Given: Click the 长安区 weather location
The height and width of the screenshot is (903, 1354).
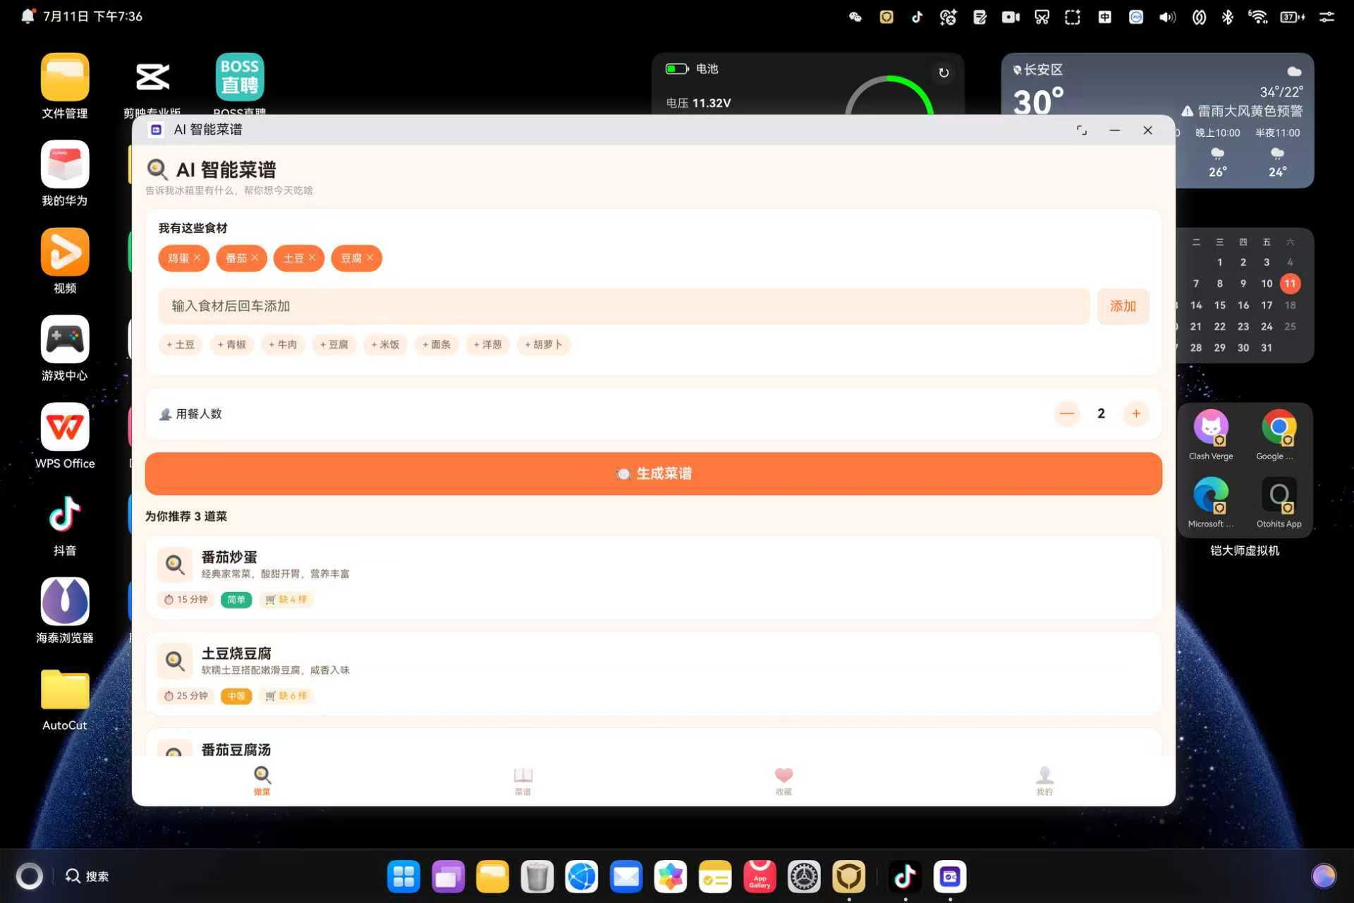Looking at the screenshot, I should tap(1038, 70).
